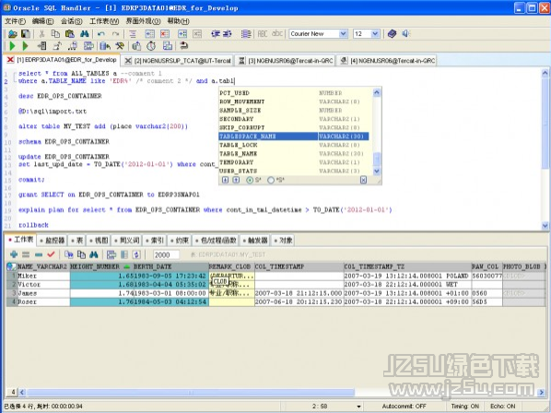Select the *S* contains match radio button
Image resolution: width=551 pixels, height=413 pixels.
click(x=271, y=180)
